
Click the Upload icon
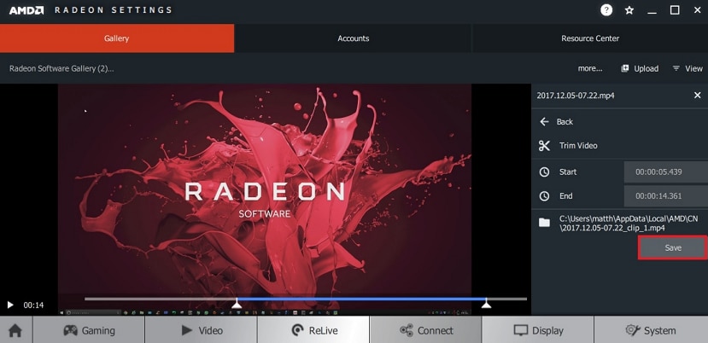pyautogui.click(x=625, y=68)
